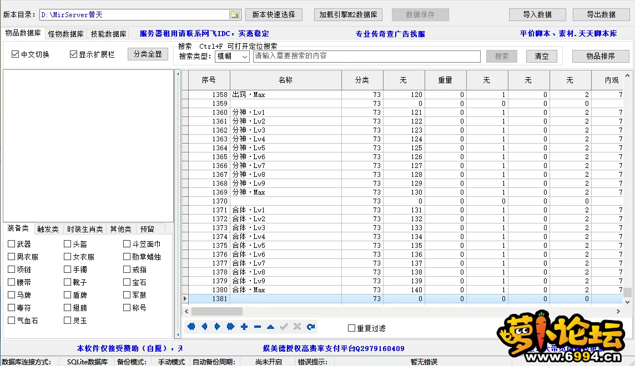
Task: Toggle the 显示扩展栏 checkbox
Action: point(73,54)
